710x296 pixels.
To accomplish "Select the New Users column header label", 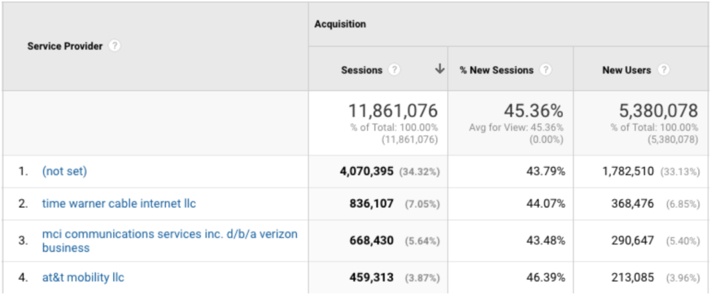I will pyautogui.click(x=627, y=70).
